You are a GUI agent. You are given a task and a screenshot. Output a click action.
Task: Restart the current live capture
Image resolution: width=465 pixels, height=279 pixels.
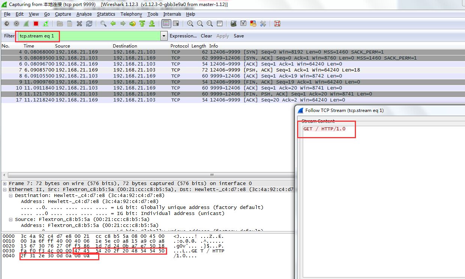pos(46,24)
